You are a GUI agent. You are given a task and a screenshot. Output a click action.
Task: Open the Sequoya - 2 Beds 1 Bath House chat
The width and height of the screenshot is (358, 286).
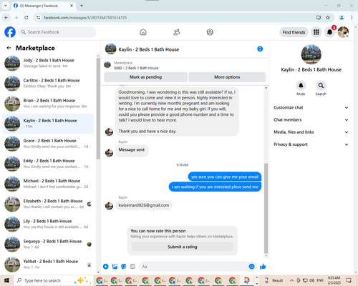tap(48, 245)
